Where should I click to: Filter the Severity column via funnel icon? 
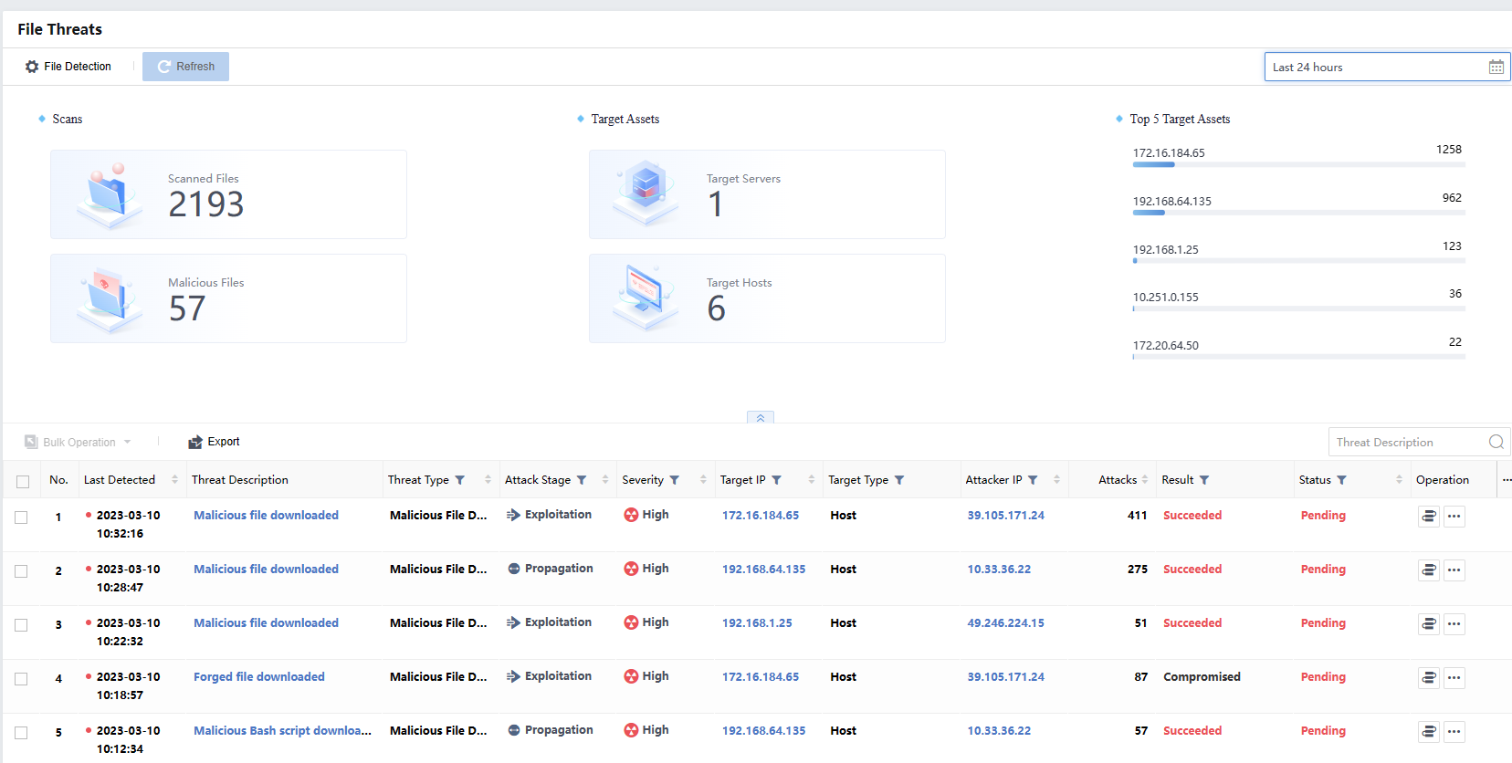pos(675,480)
